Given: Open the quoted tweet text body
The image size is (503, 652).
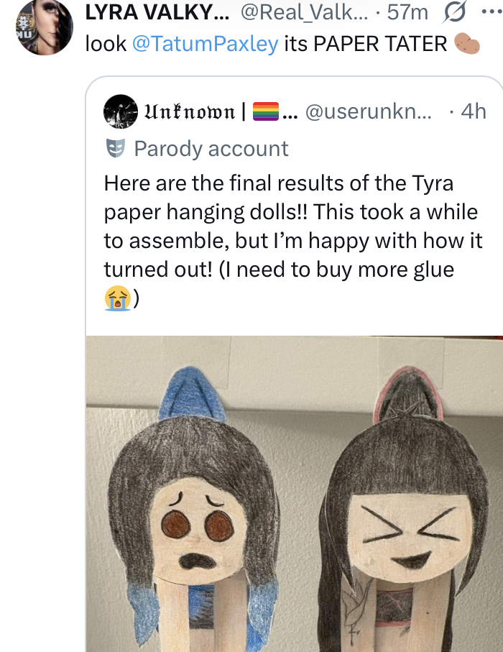Looking at the screenshot, I should coord(293,240).
